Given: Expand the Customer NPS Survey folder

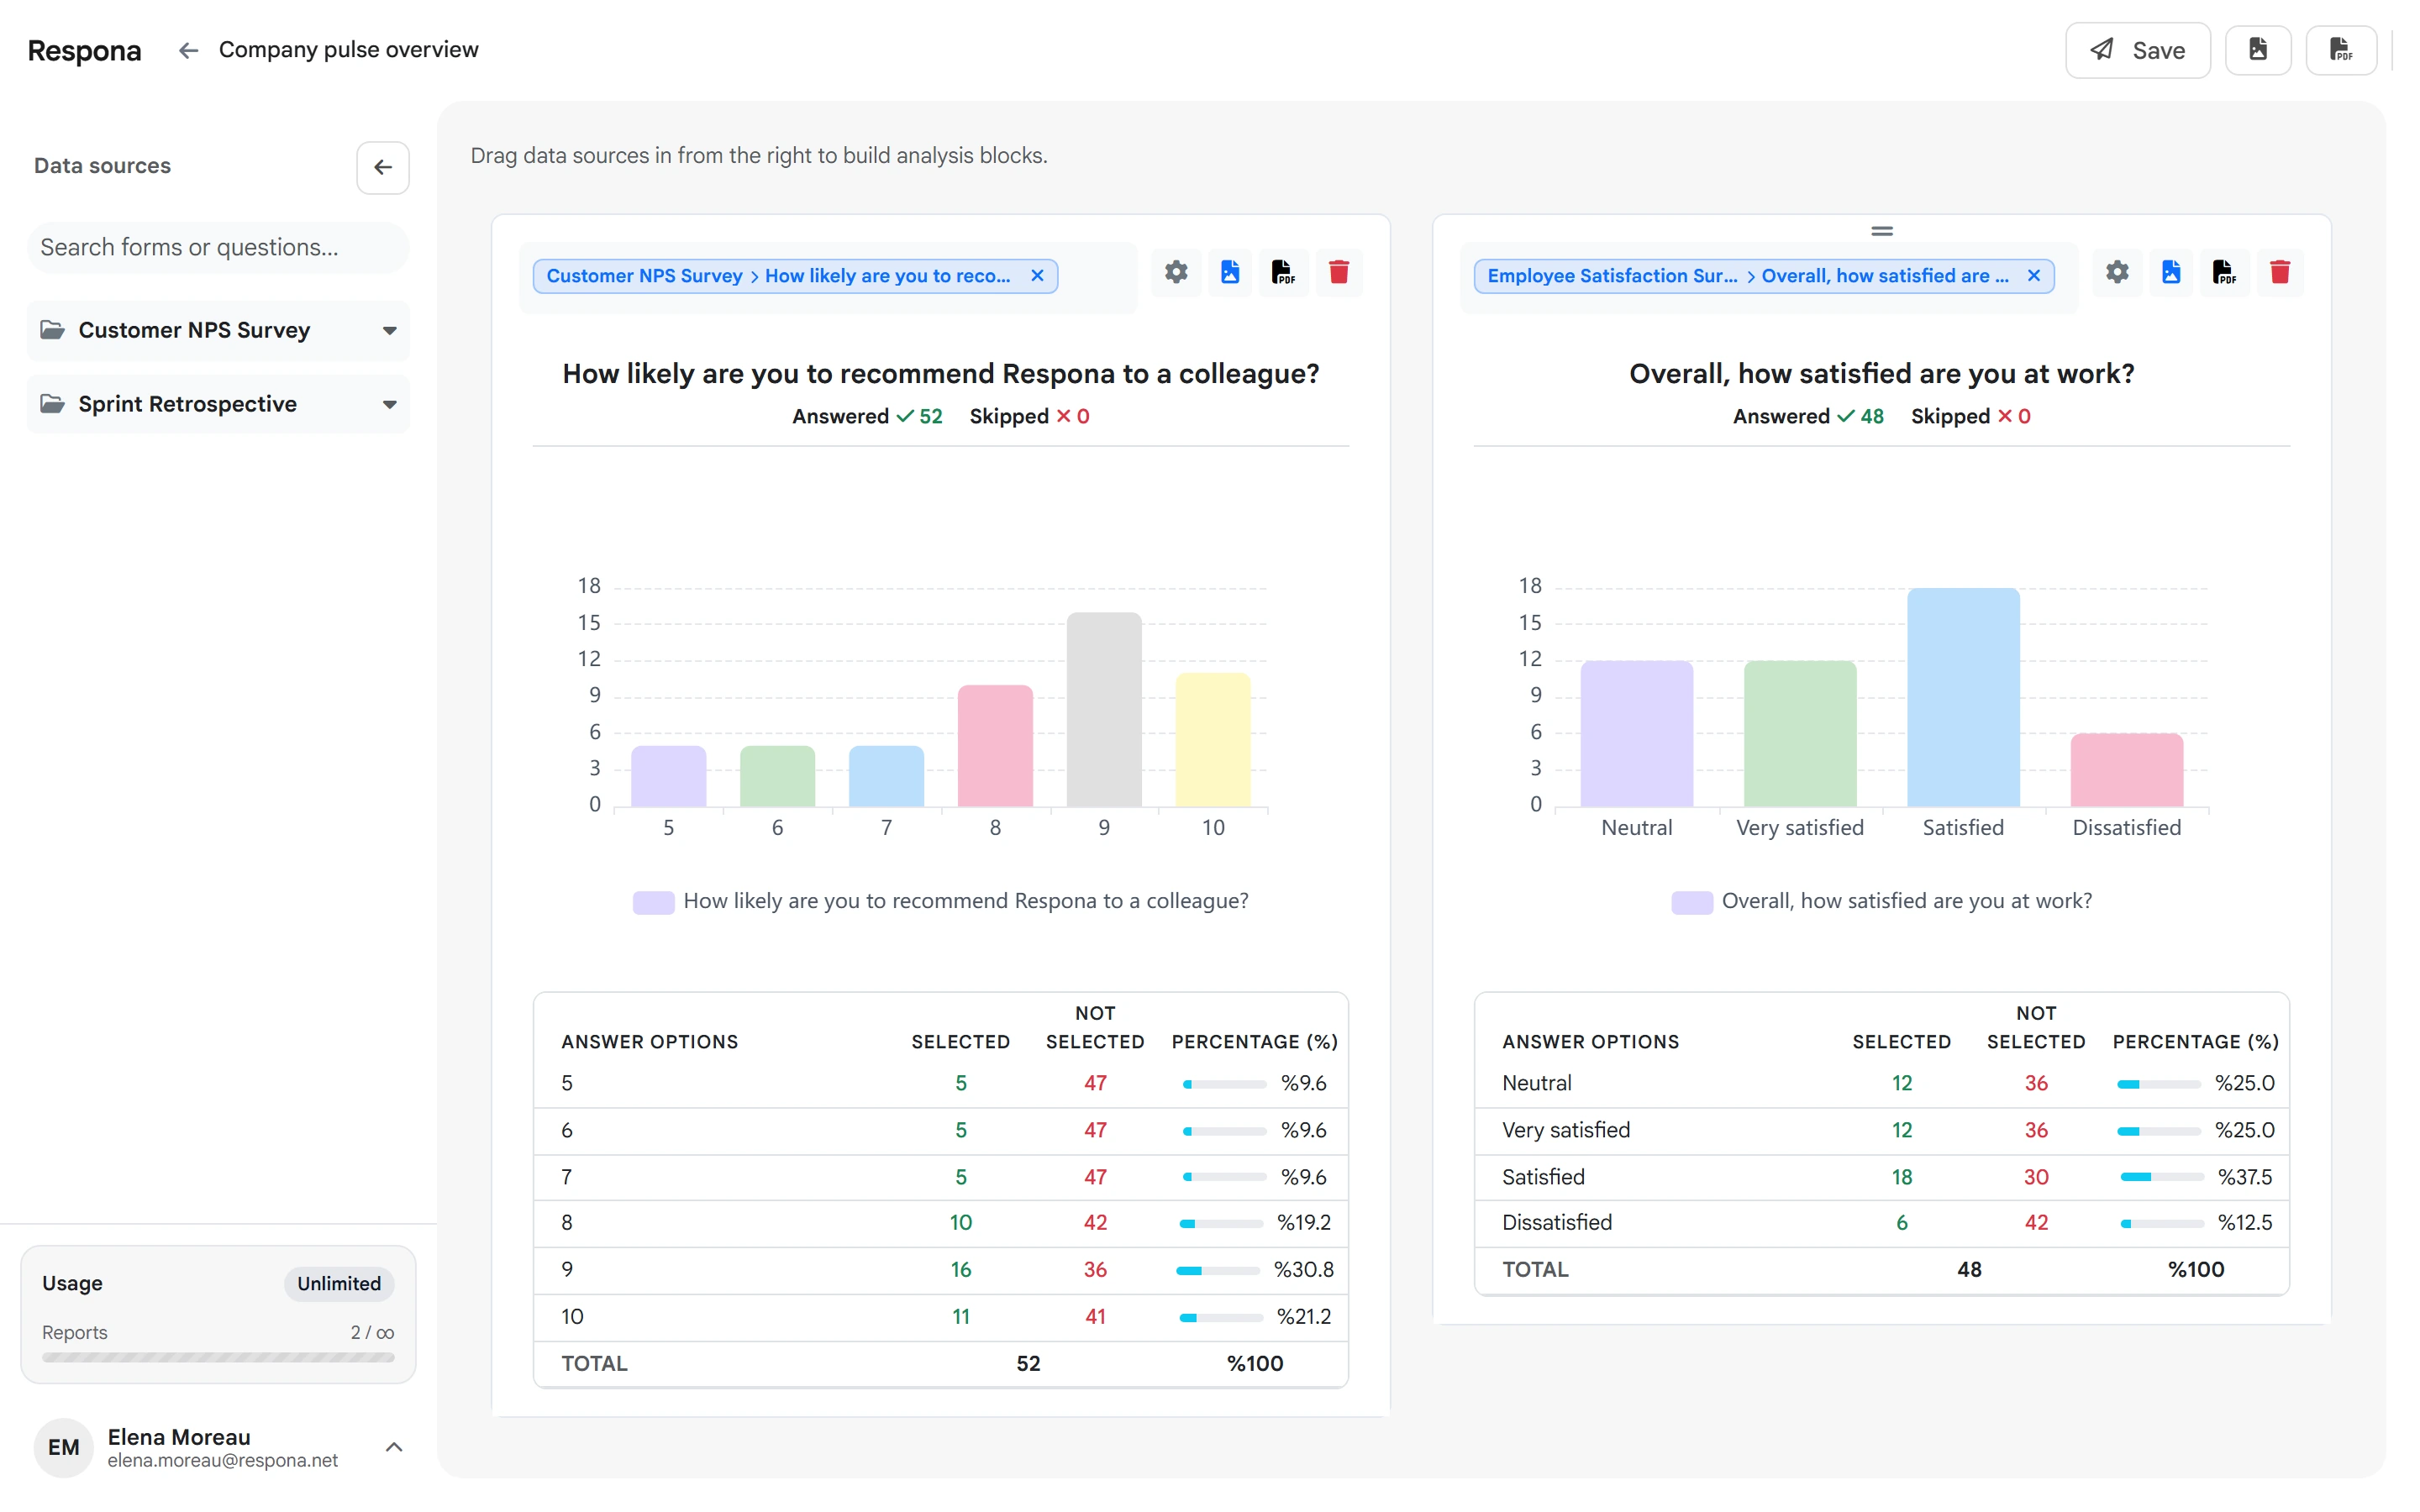Looking at the screenshot, I should pos(390,330).
